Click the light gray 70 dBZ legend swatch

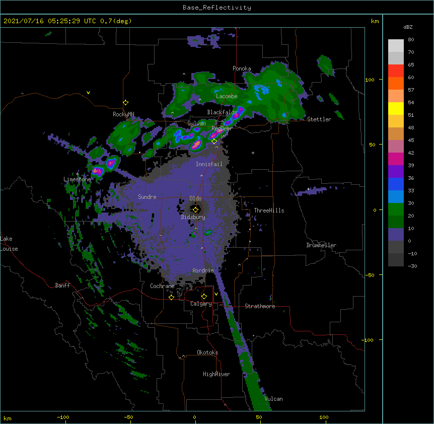click(x=396, y=46)
